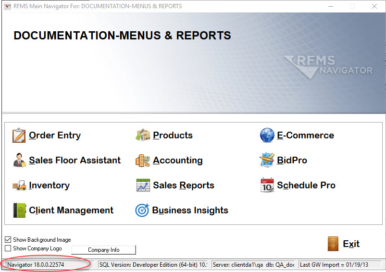Select the Accounting menu label
The image size is (386, 272).
[178, 161]
